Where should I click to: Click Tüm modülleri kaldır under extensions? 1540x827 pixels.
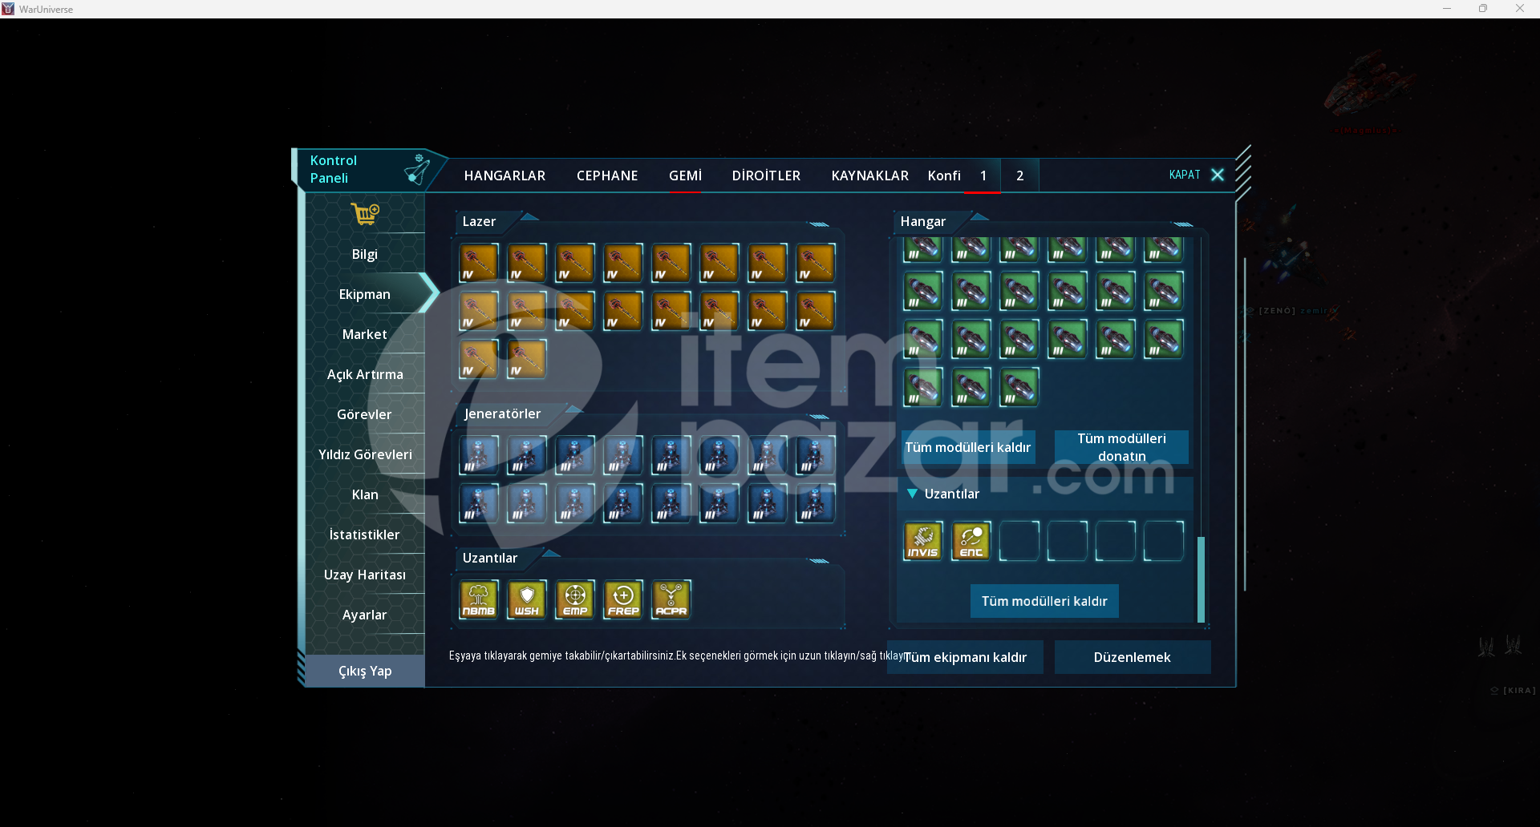coord(1044,601)
